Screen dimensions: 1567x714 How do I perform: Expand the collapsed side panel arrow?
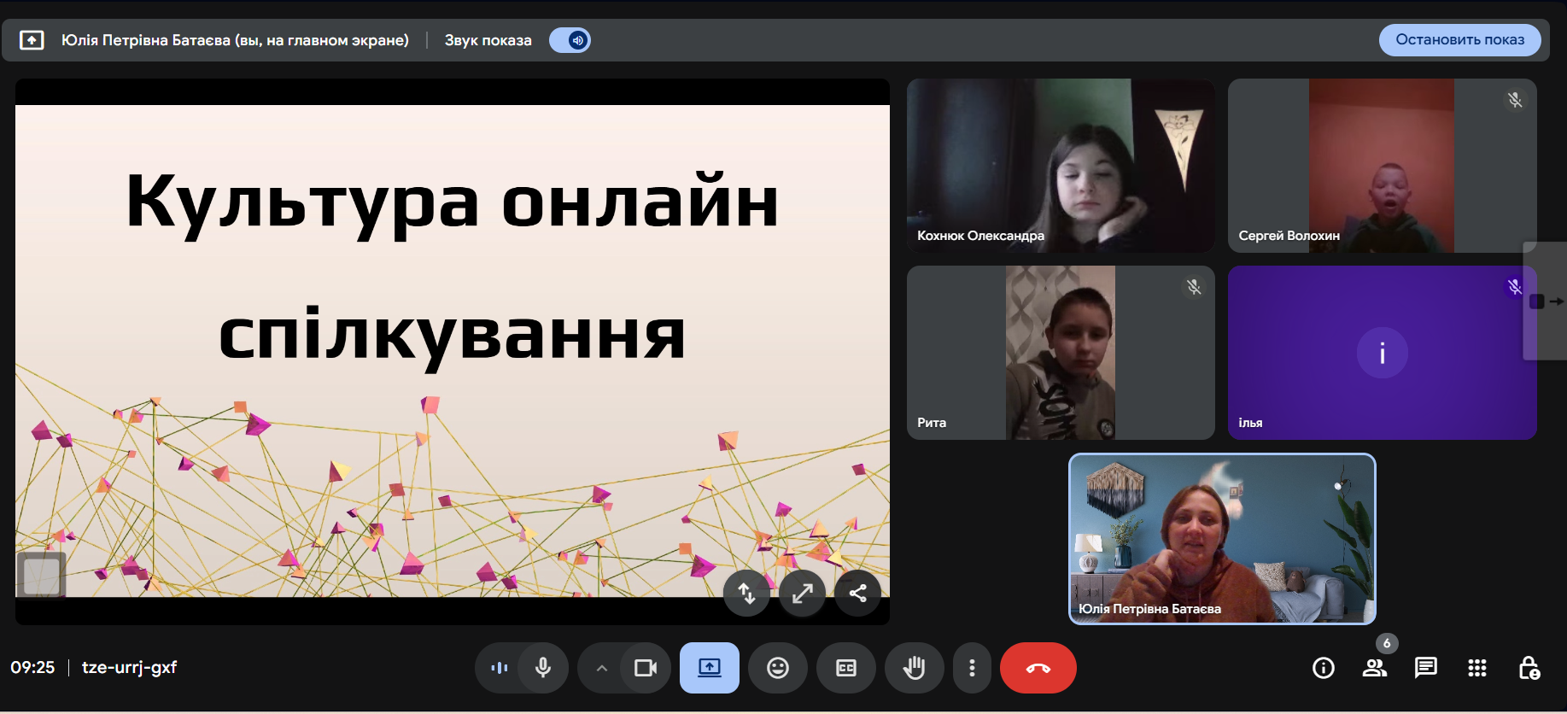click(x=1547, y=301)
